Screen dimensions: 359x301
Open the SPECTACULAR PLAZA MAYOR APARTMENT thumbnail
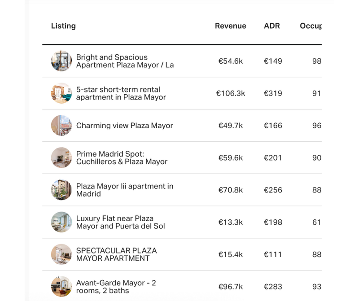[x=61, y=254]
